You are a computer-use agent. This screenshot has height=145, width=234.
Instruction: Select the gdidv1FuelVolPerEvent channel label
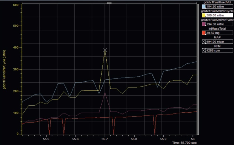(x=217, y=20)
